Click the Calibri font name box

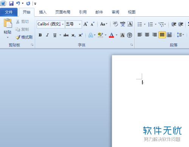pyautogui.click(x=49, y=24)
